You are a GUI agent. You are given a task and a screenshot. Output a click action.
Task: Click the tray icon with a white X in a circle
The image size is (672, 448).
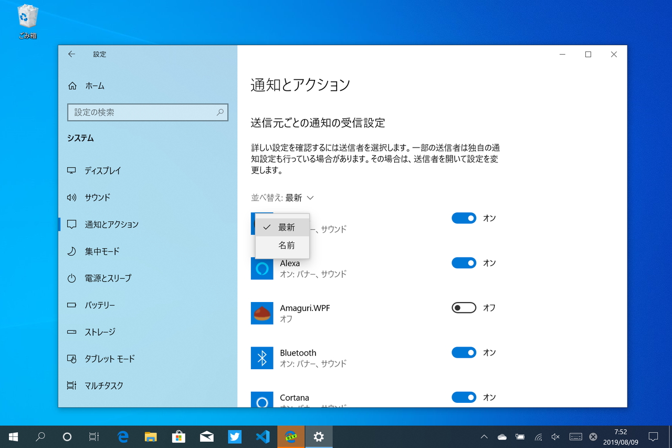click(x=593, y=437)
